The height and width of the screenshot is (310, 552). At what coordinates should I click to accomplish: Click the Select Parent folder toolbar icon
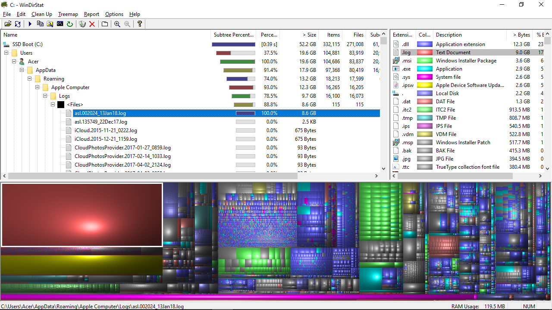tap(105, 24)
